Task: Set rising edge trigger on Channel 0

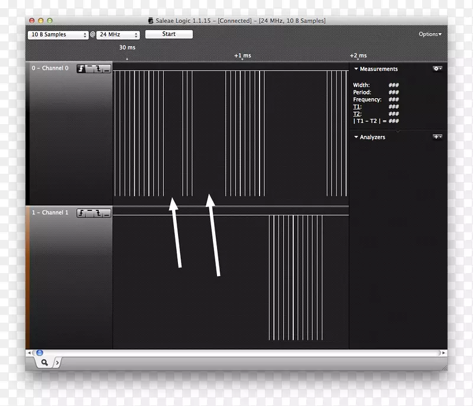Action: click(81, 69)
